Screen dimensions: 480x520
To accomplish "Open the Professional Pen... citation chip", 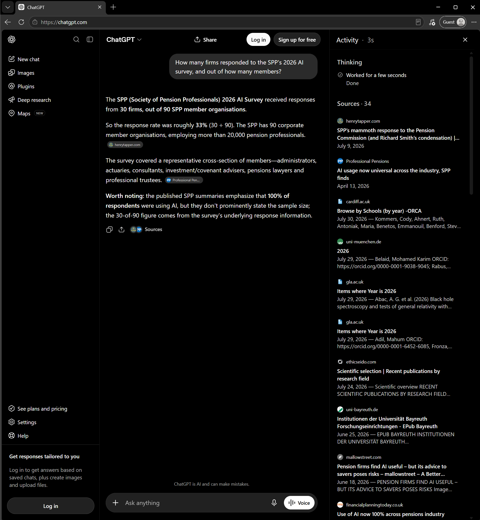I will 184,180.
